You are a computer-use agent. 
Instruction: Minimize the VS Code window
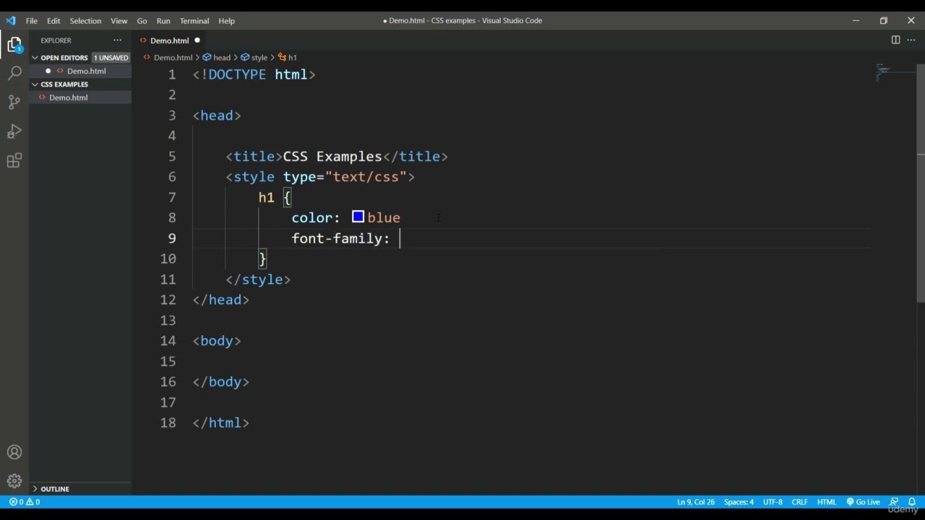click(856, 20)
